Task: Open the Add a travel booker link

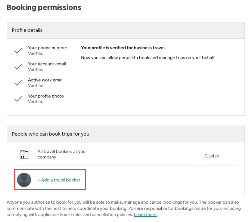Action: click(59, 180)
